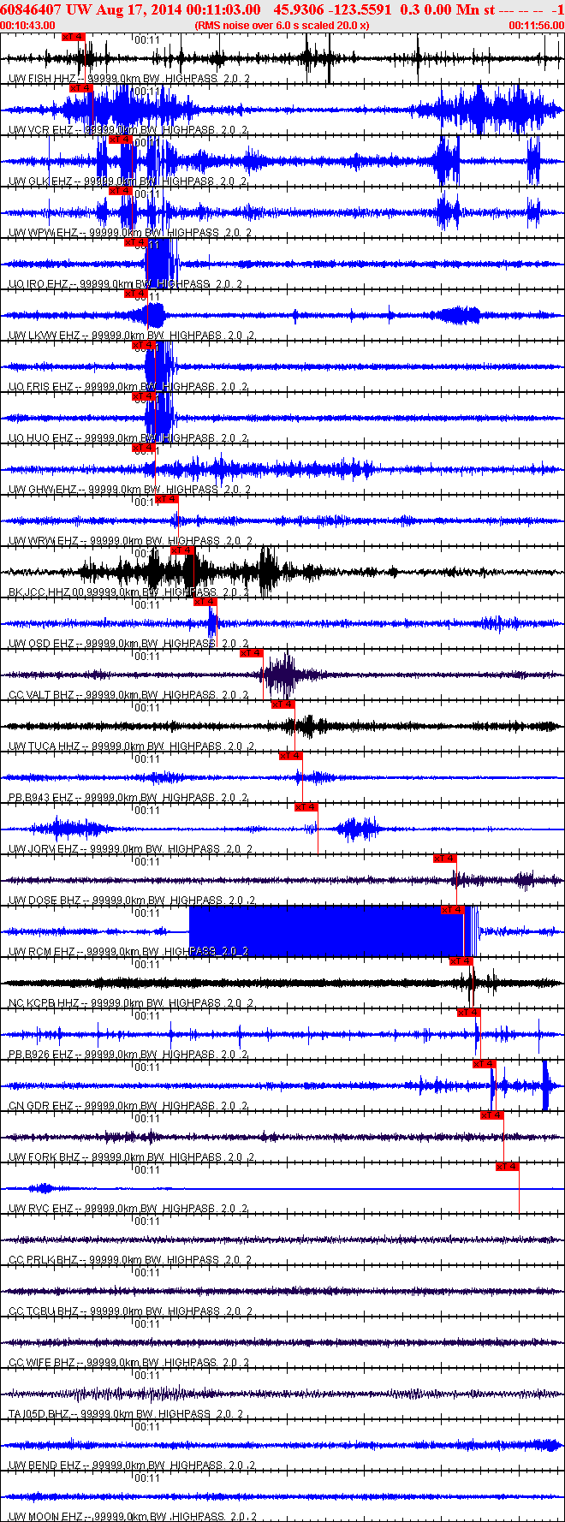Select the red pick flag on KCPB trace
The width and height of the screenshot is (565, 1522).
(x=461, y=961)
